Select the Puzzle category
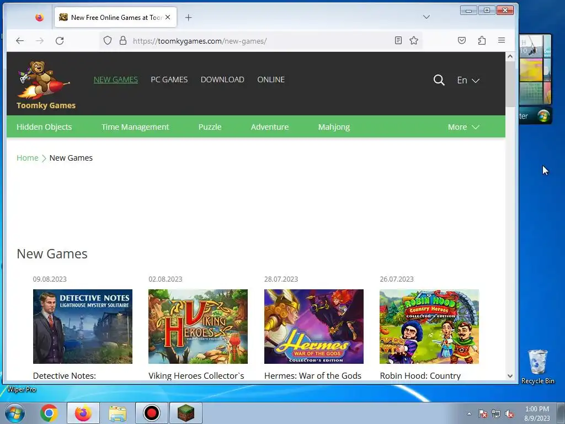This screenshot has height=424, width=565. [x=210, y=127]
